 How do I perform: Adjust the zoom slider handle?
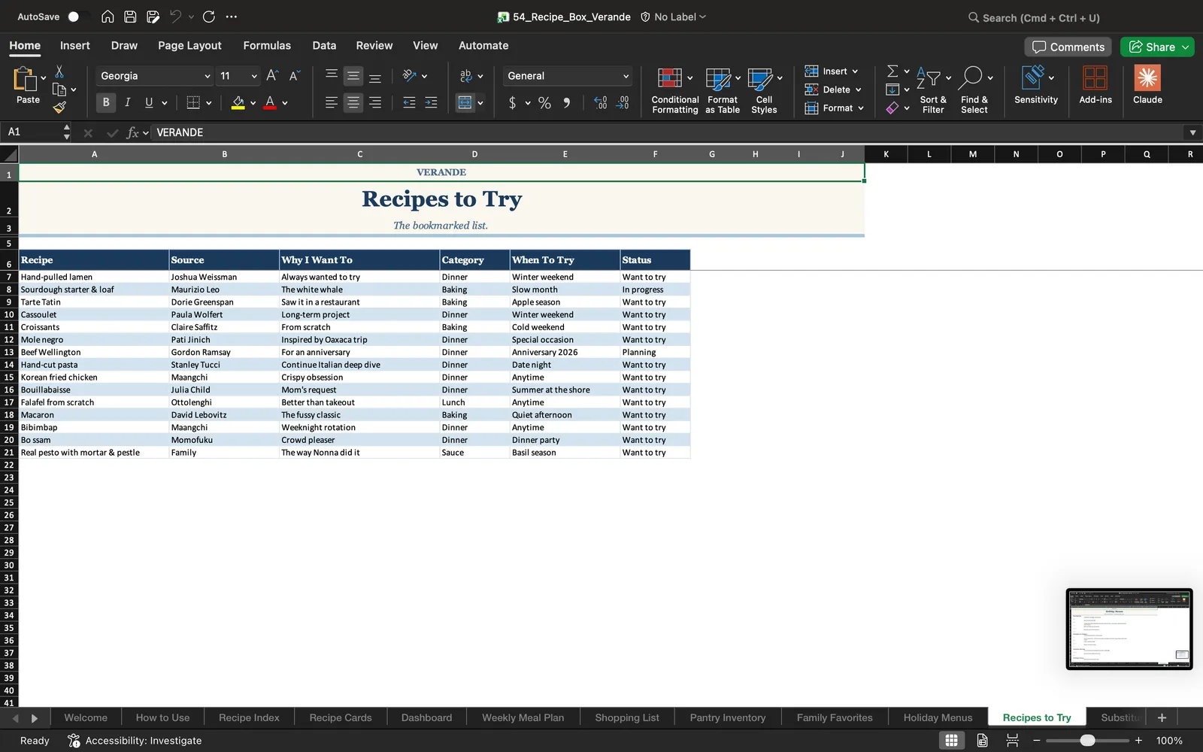[x=1087, y=741]
